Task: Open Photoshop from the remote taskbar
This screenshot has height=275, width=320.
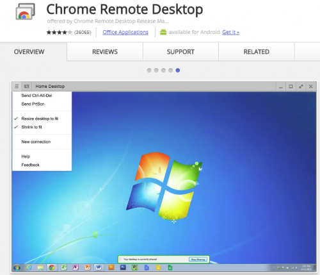Action: click(x=123, y=267)
